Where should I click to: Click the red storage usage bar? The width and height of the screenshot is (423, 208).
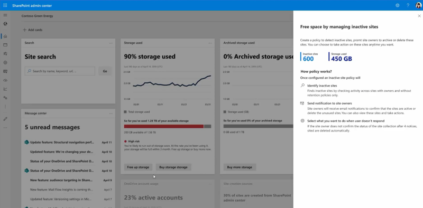(x=164, y=126)
